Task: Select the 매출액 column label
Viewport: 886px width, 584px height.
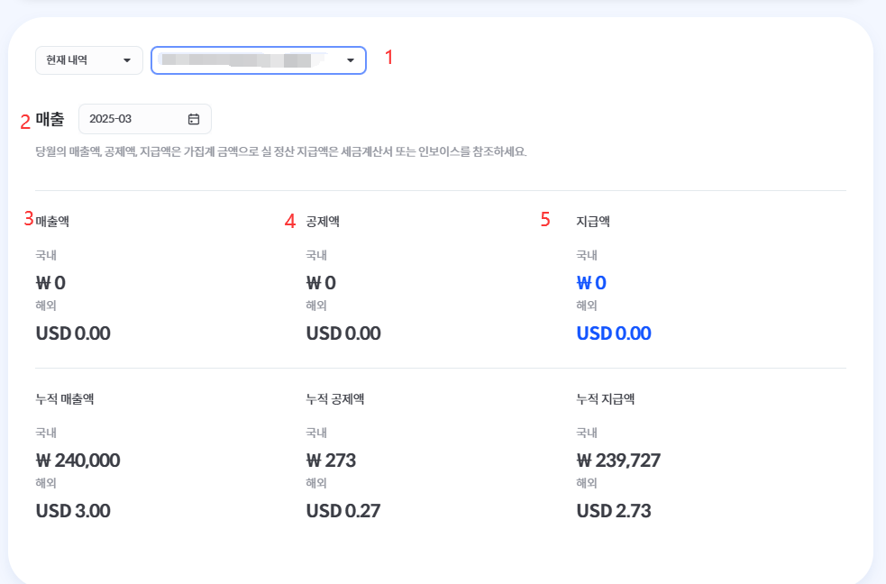Action: pos(52,222)
